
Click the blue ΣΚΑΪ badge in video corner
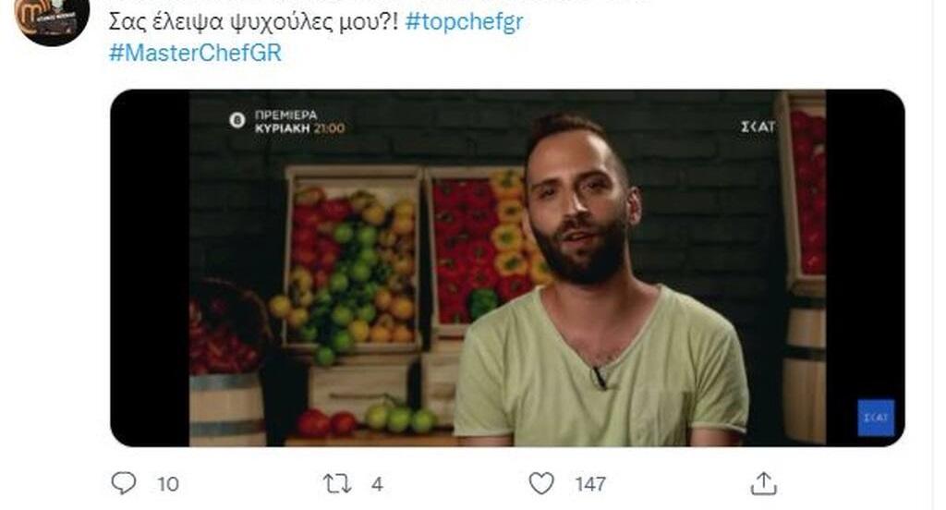click(876, 417)
